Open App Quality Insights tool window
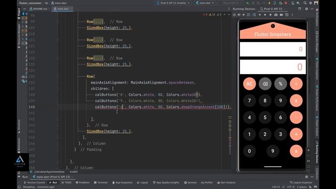 [166, 183]
